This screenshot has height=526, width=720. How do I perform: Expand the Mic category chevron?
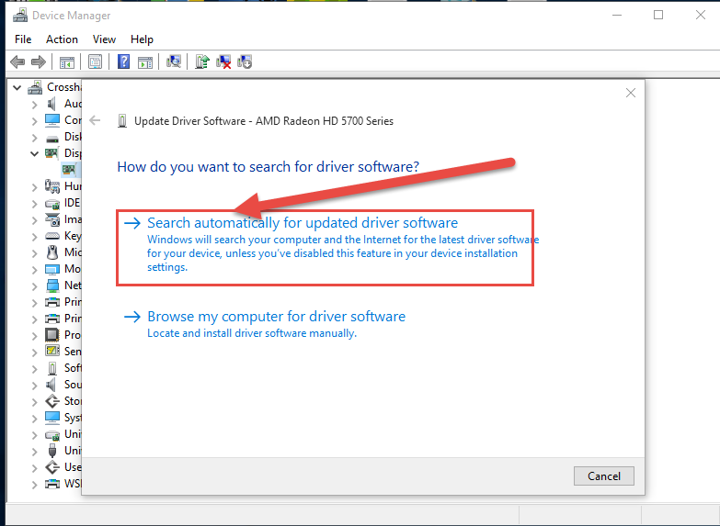tap(34, 253)
